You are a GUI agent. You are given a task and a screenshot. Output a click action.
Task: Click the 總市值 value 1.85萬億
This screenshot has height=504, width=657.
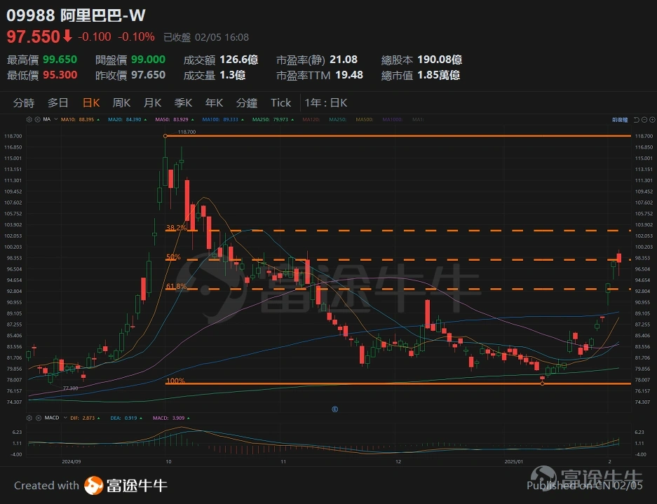[439, 75]
